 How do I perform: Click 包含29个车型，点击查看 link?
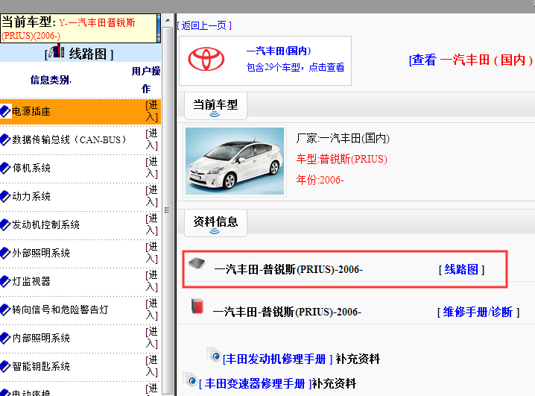coord(295,68)
